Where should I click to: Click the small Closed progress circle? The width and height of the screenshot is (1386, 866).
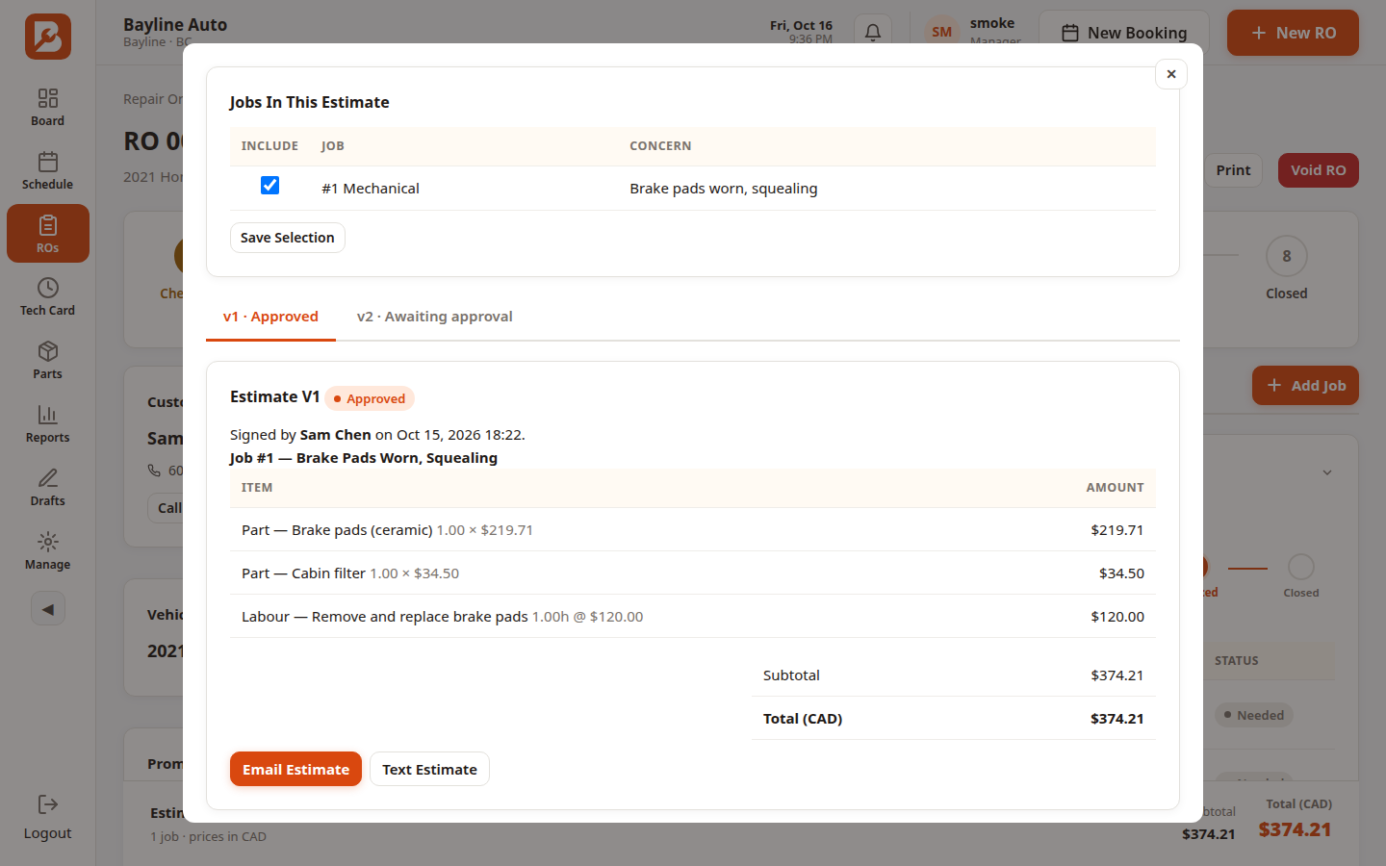(x=1300, y=567)
